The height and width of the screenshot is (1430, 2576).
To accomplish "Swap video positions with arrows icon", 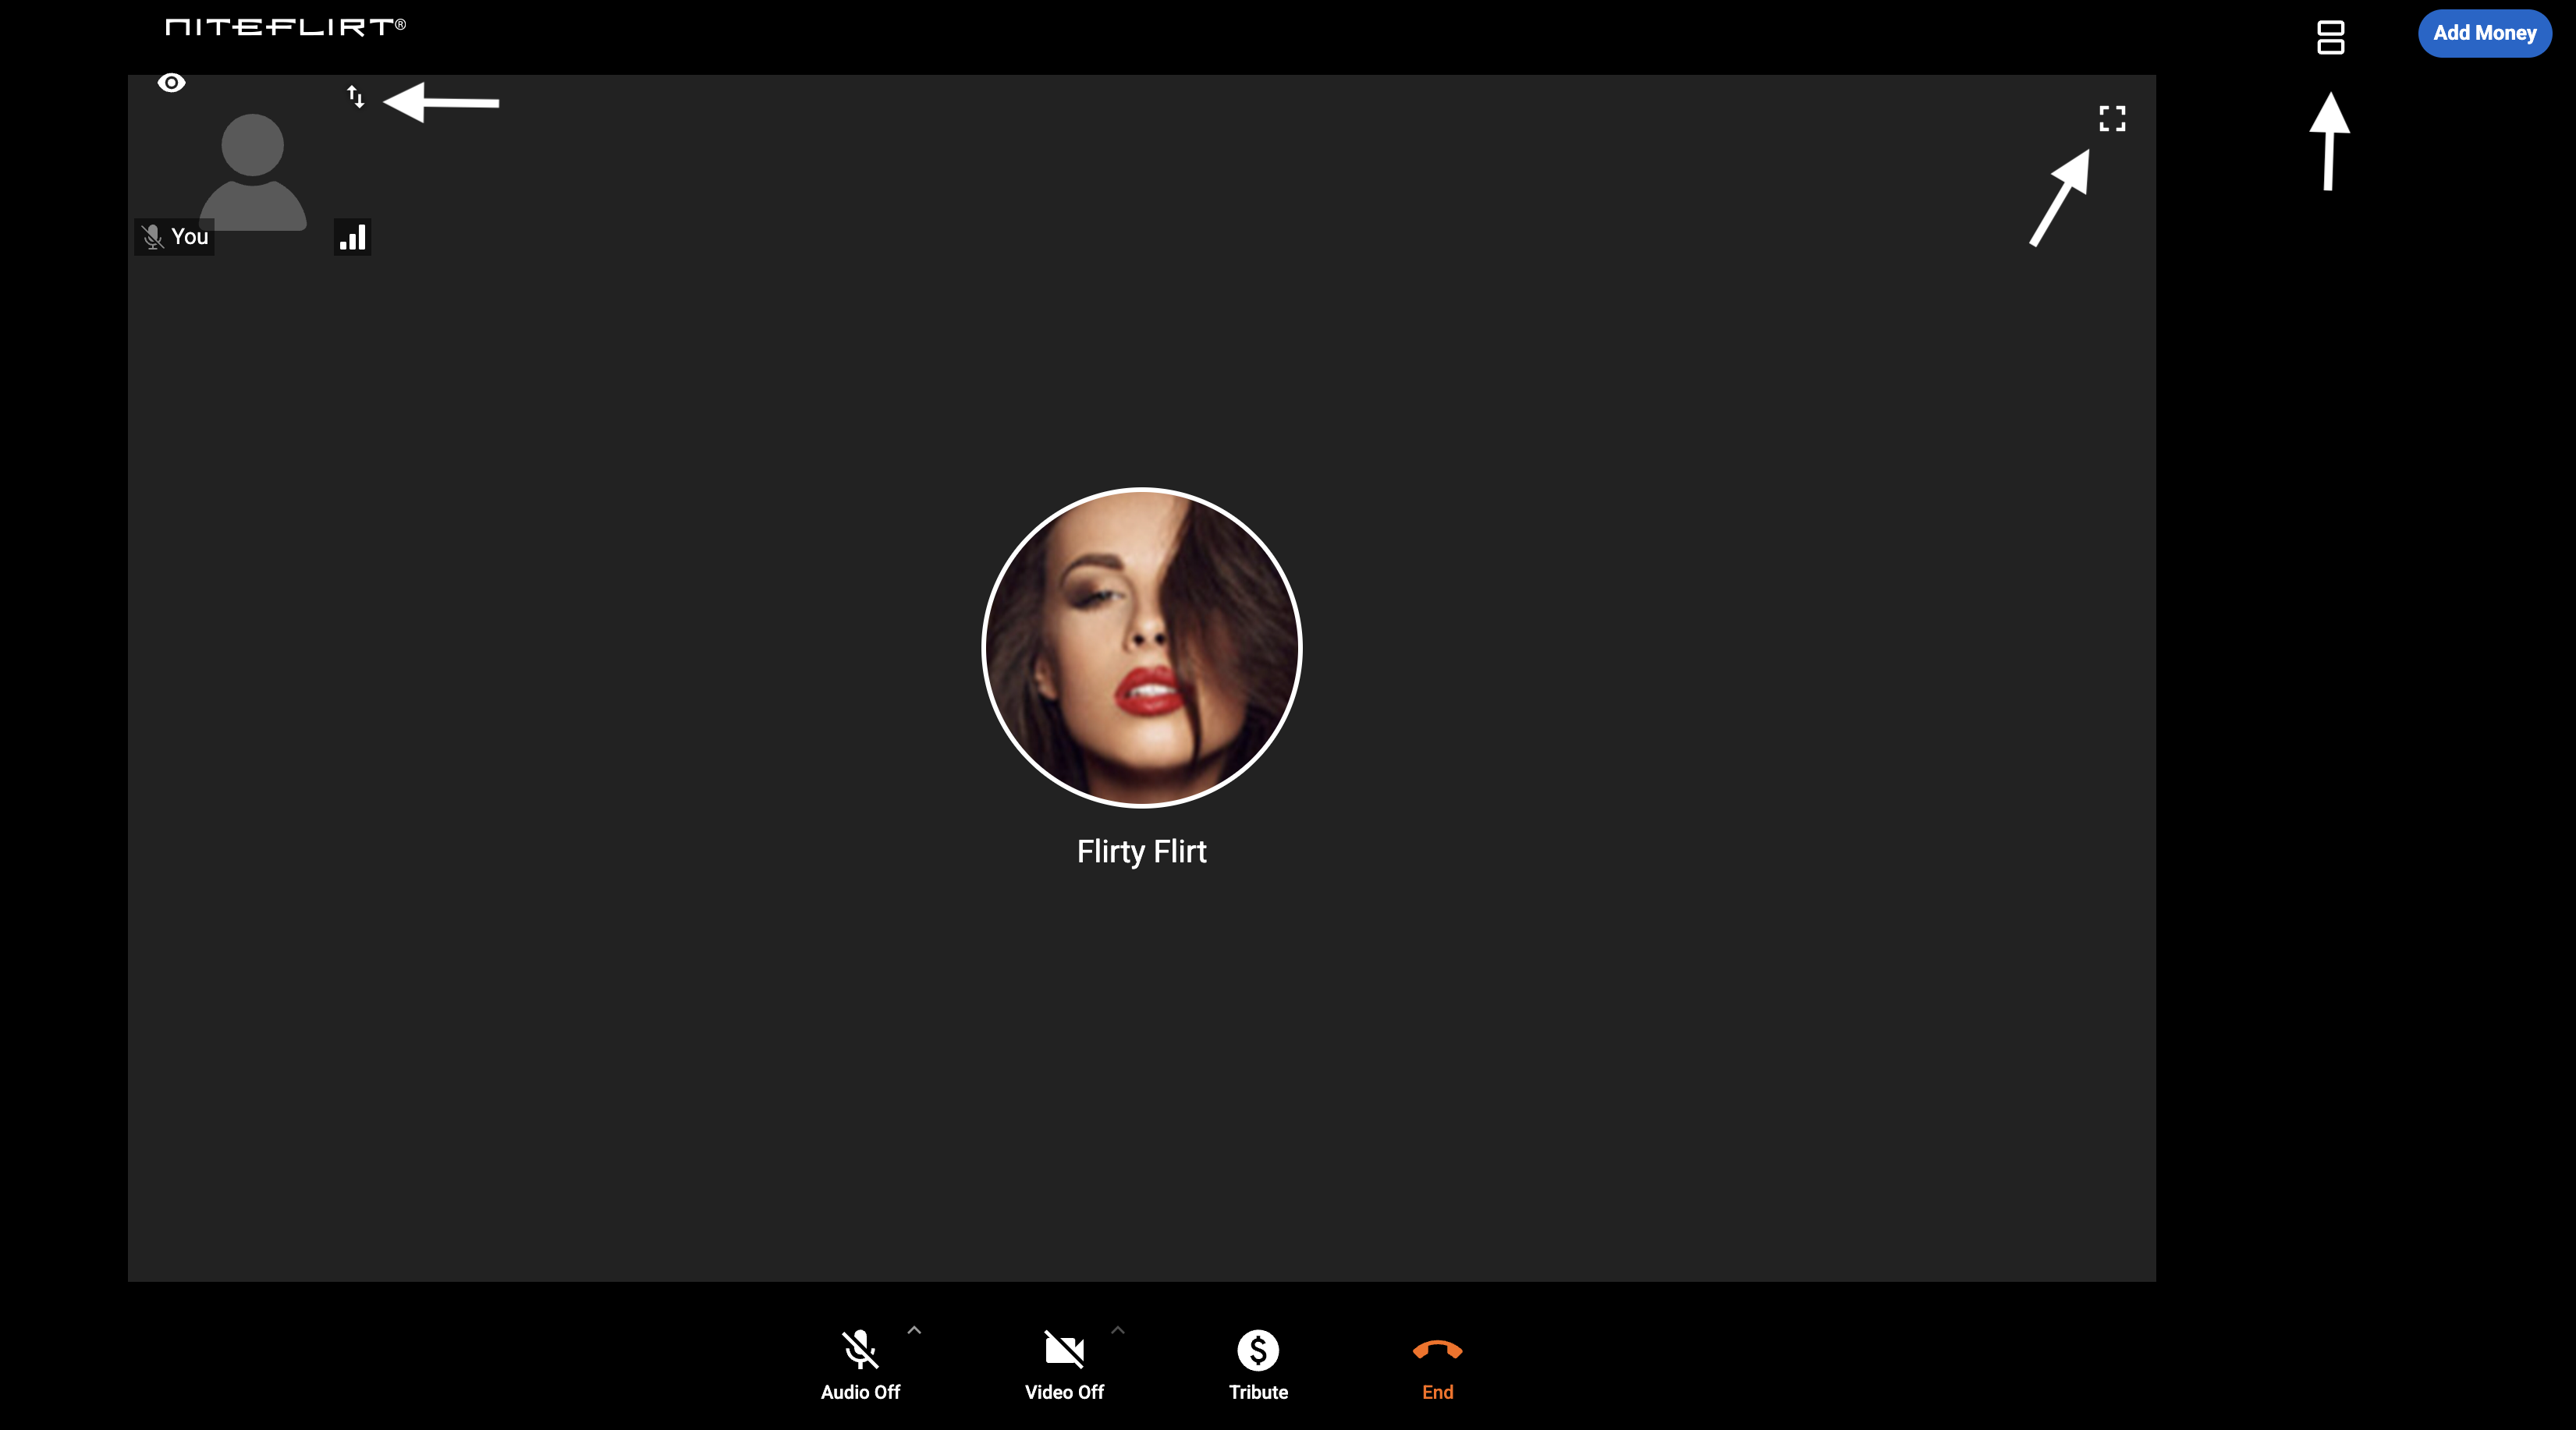I will [355, 97].
